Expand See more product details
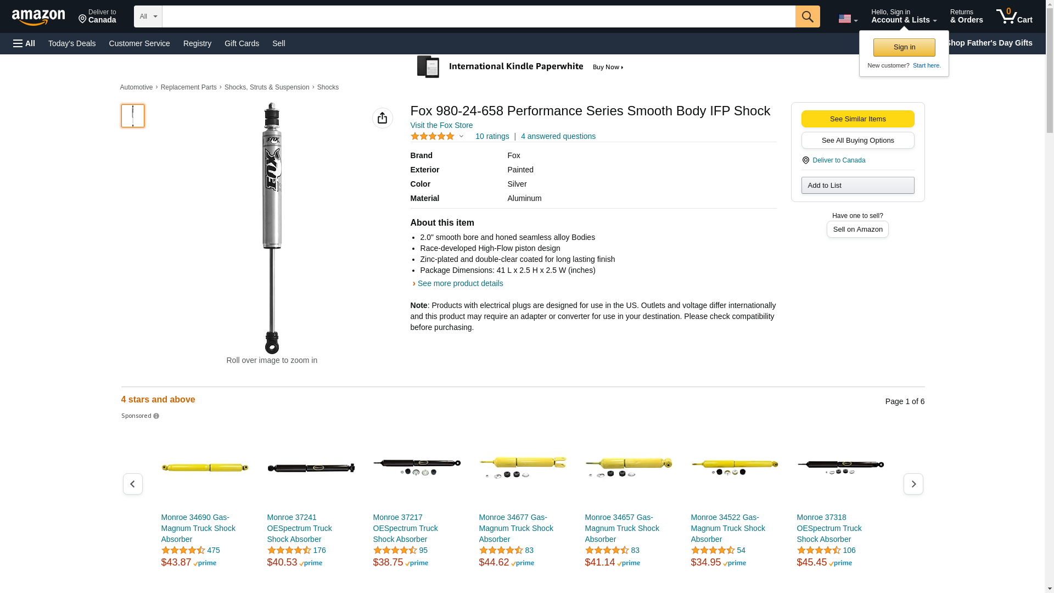 pyautogui.click(x=460, y=283)
